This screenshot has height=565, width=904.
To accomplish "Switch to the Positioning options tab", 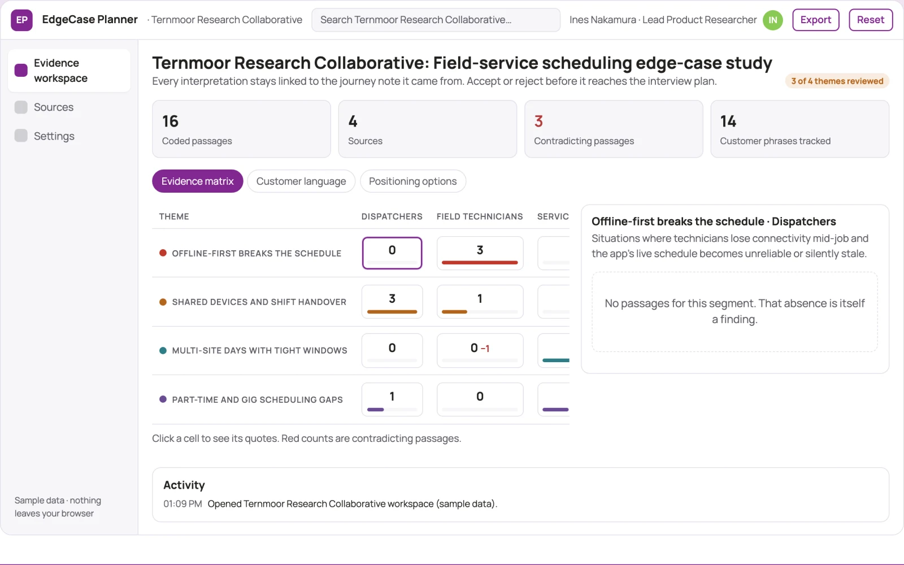I will [x=412, y=181].
